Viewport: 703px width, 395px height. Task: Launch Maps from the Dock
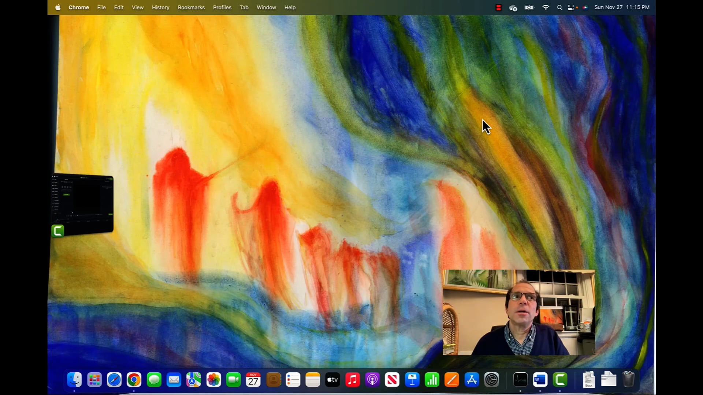194,380
